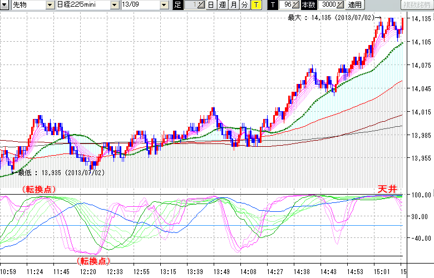The height and width of the screenshot is (278, 434).
Task: Switch chart to 週 weekly bars
Action: [x=222, y=5]
